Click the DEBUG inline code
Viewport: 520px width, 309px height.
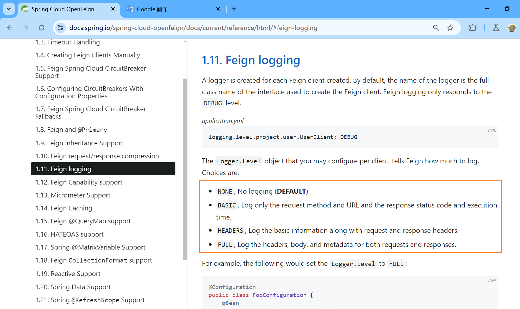212,103
